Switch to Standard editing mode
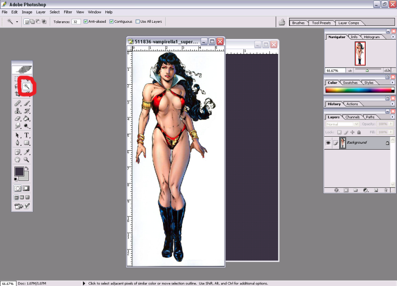 click(x=17, y=188)
